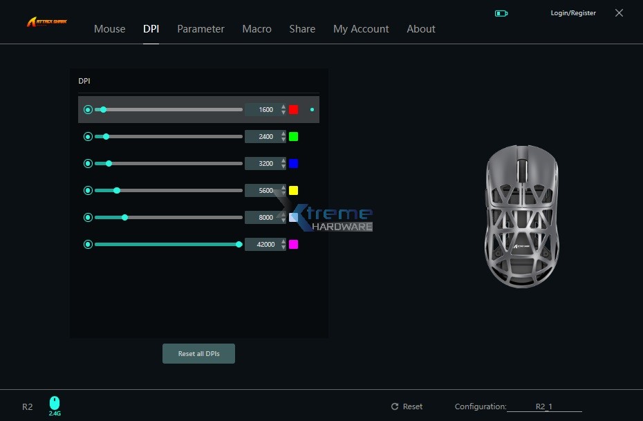Click the battery level icon in the title bar

[500, 12]
